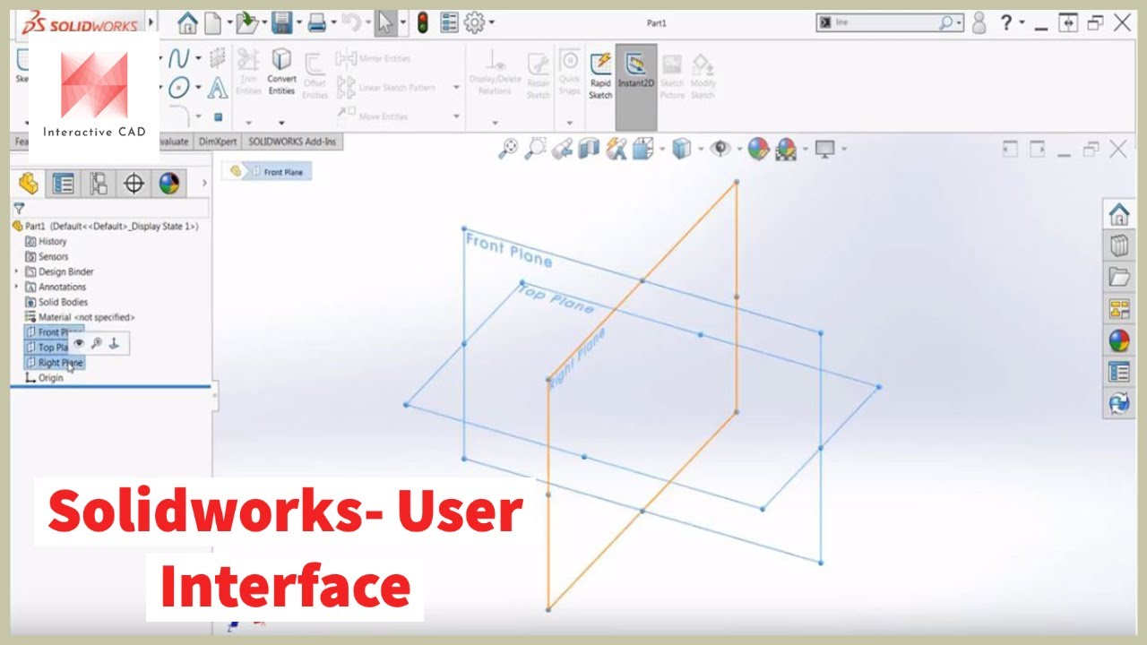
Task: Select the Spline sketch tool
Action: pos(179,59)
